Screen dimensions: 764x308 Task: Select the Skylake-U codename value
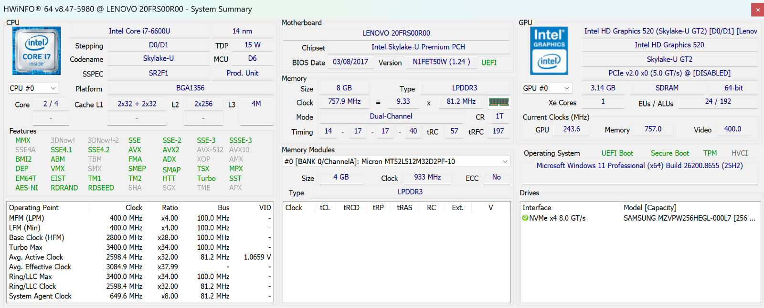(x=159, y=58)
